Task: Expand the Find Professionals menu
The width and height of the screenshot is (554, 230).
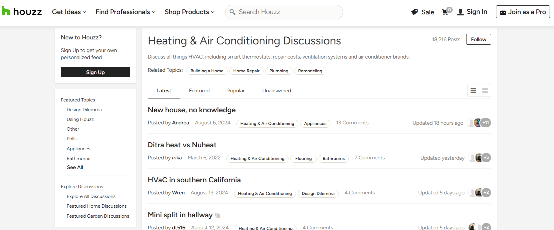Action: tap(125, 12)
